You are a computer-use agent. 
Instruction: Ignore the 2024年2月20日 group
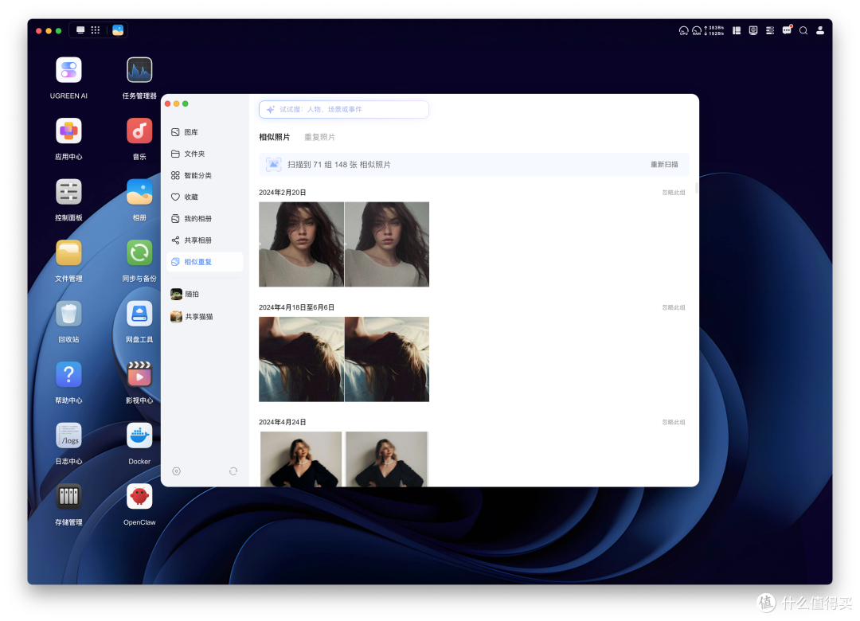[674, 193]
